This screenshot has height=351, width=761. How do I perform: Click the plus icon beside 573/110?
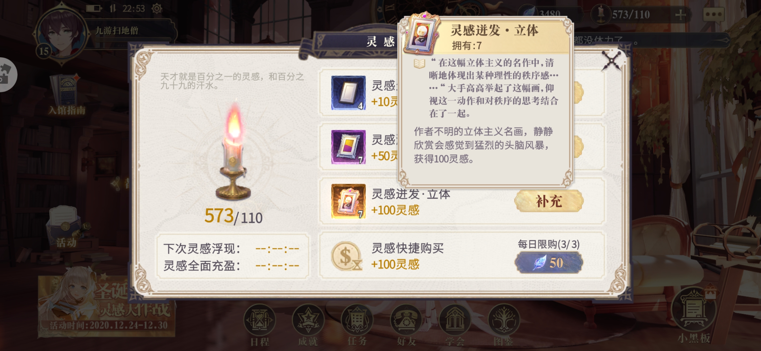680,15
